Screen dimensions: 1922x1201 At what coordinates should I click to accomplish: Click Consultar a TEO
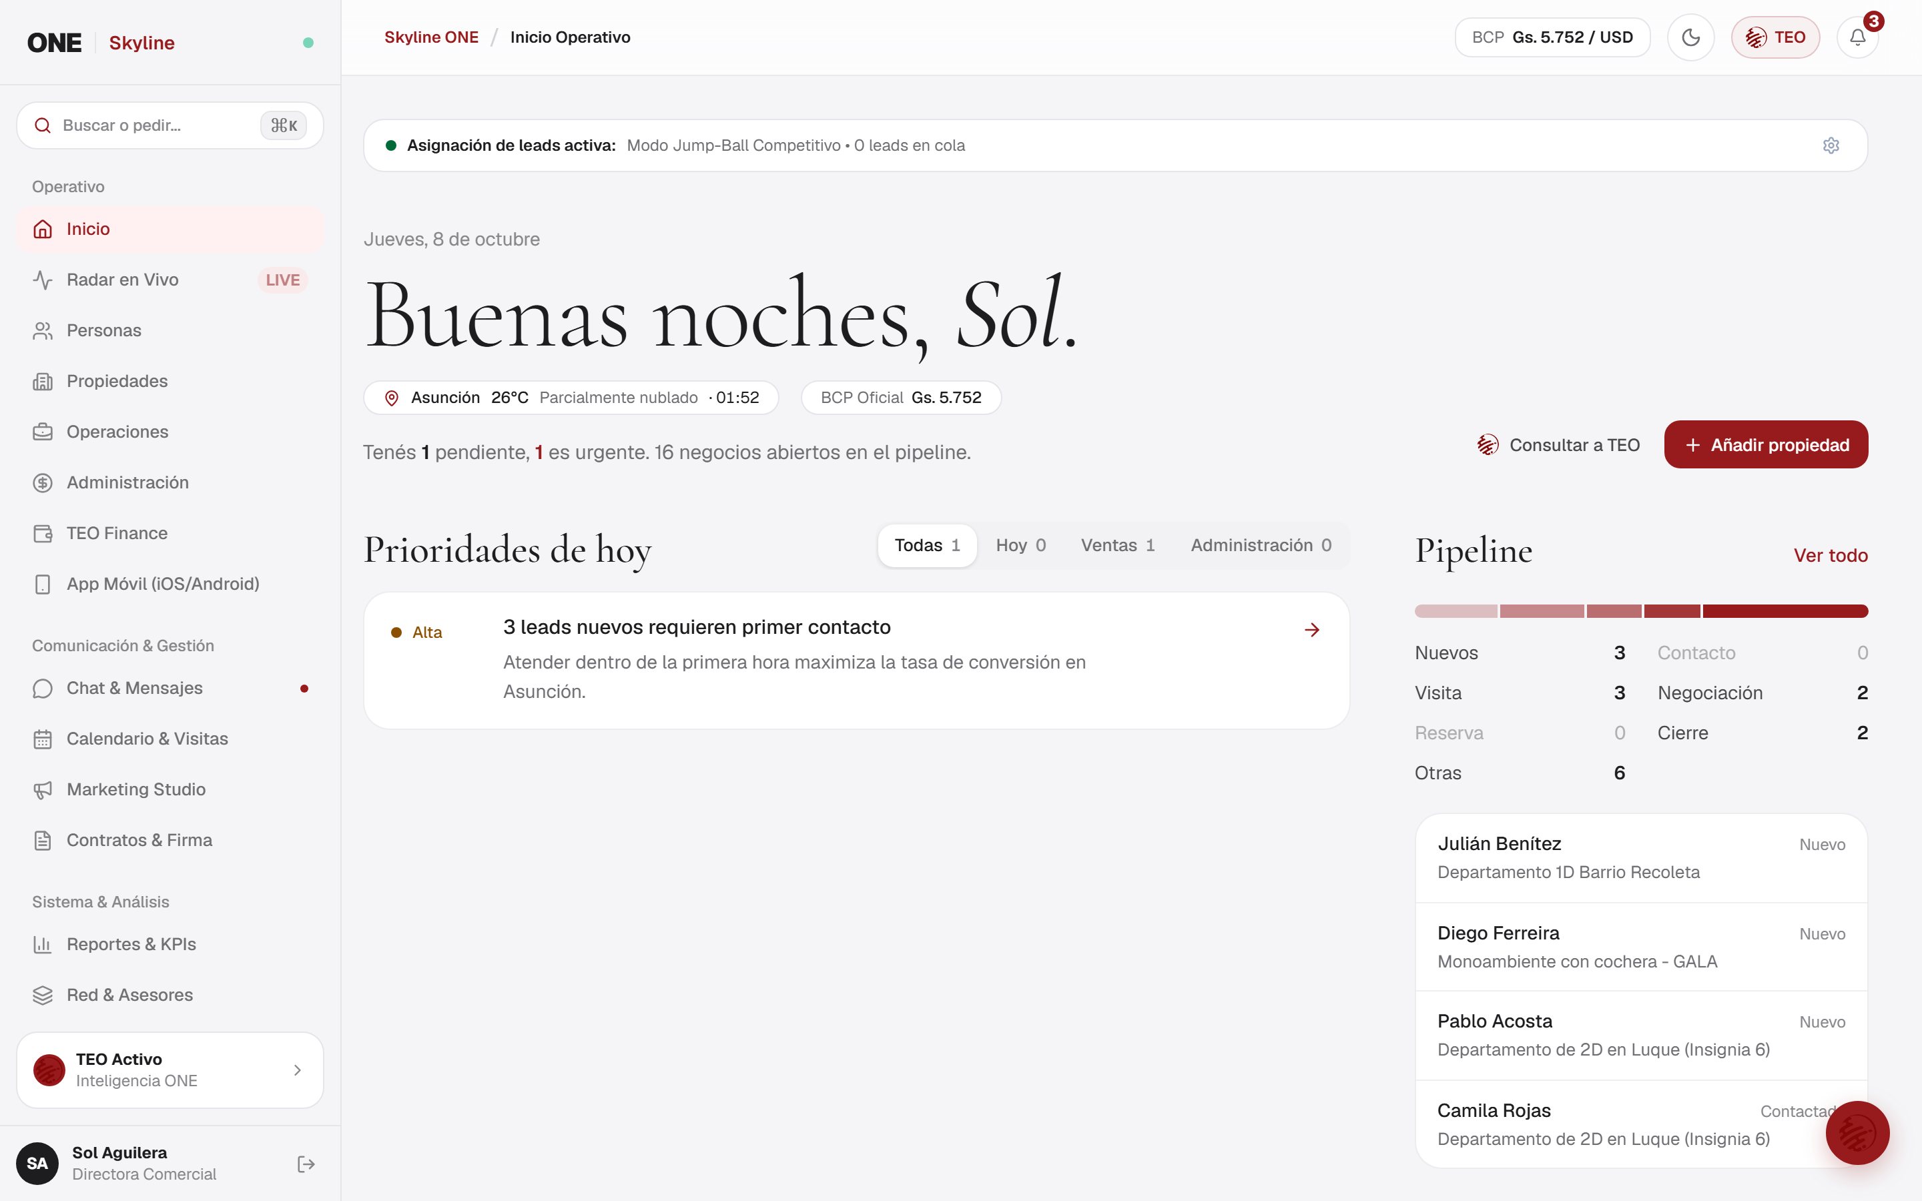[x=1558, y=445]
